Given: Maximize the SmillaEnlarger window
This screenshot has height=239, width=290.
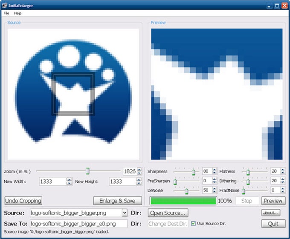Looking at the screenshot, I should point(277,6).
